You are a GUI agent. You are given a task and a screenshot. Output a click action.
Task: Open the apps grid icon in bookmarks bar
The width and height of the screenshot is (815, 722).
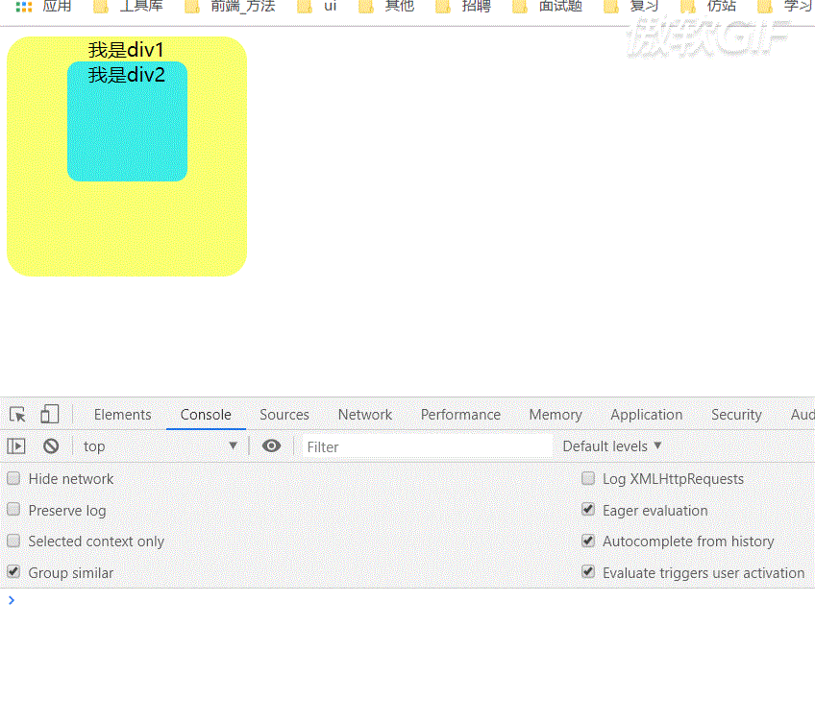coord(24,6)
